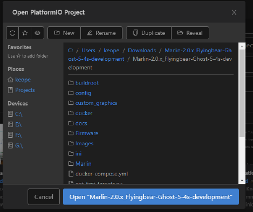Click the refresh folder icon
Viewport: 253px width, 212px height.
pyautogui.click(x=12, y=33)
